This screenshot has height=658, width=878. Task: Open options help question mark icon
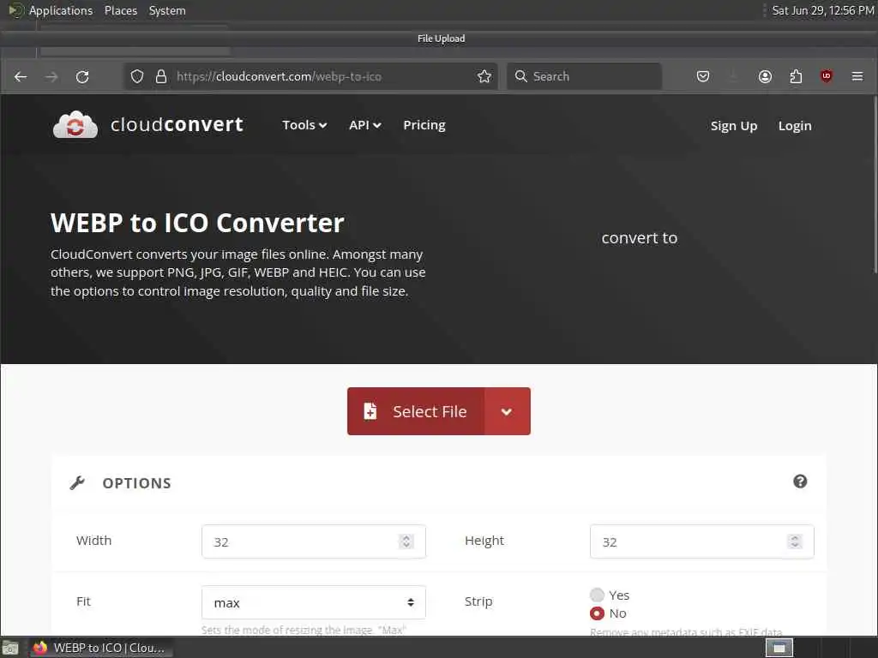pos(800,482)
